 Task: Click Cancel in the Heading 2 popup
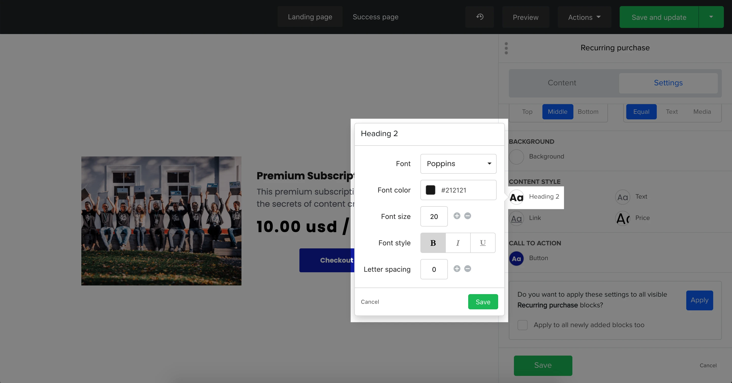pos(370,302)
